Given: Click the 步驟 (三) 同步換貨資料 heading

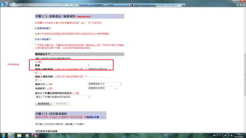Looking at the screenshot, I should click(x=51, y=114).
